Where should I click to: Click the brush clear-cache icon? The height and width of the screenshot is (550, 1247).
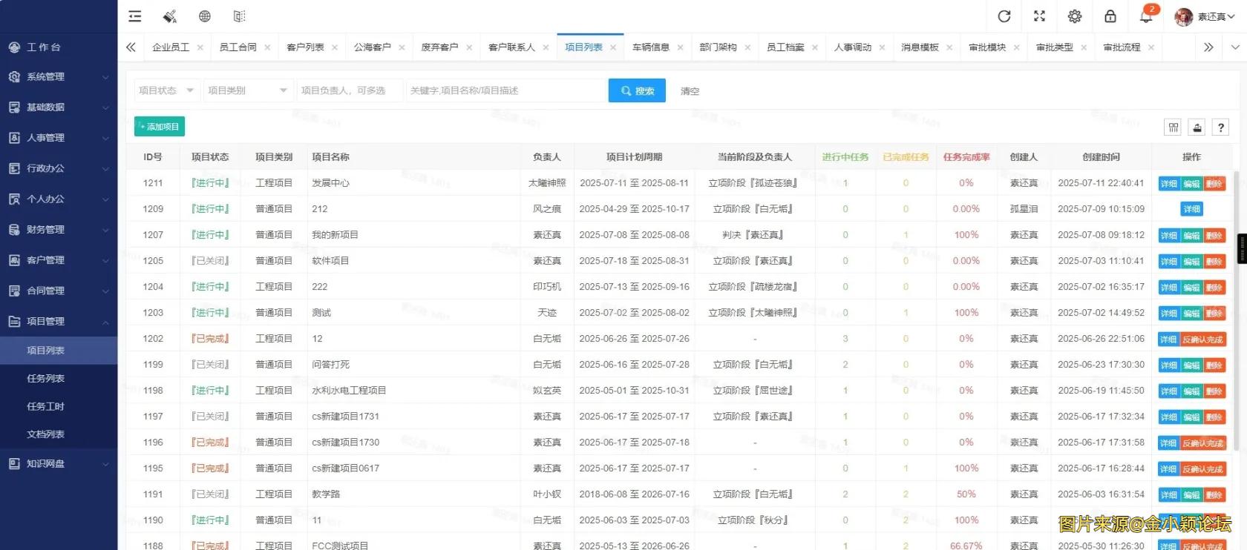(x=170, y=16)
